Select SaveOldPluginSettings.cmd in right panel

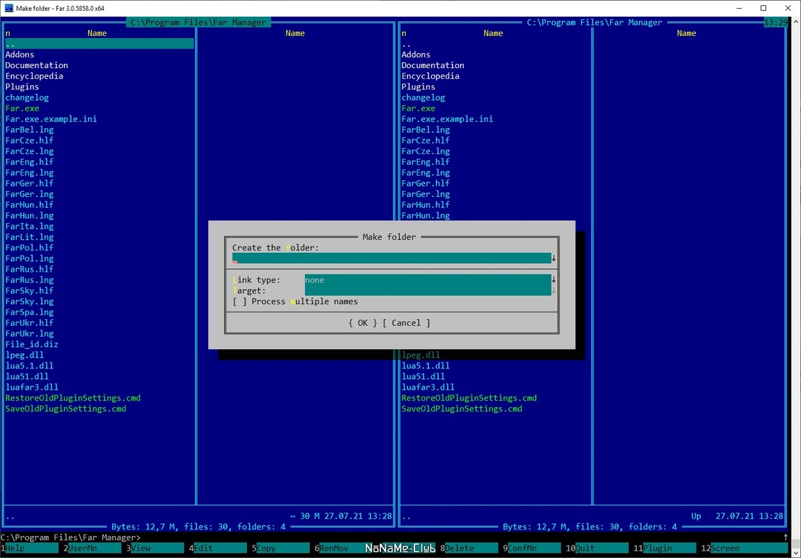pos(462,408)
